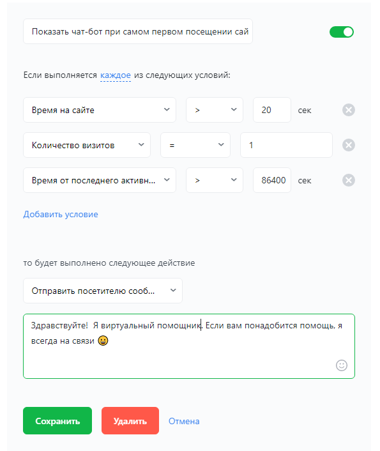
Task: Click the red "Удалить" button
Action: point(130,421)
